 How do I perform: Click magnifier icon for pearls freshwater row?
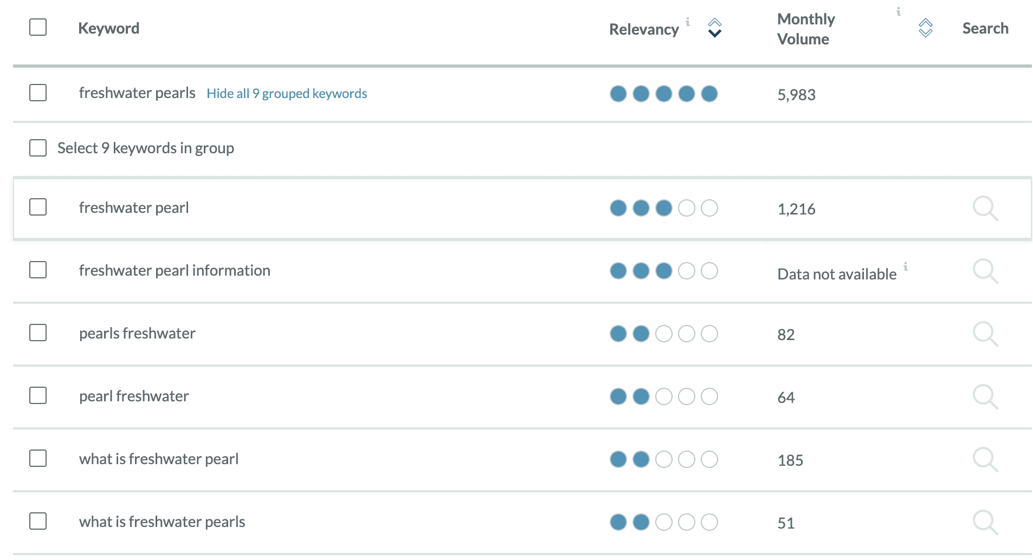pos(985,334)
